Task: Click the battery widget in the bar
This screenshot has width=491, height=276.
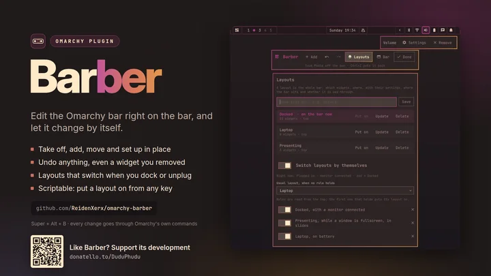Action: pyautogui.click(x=434, y=31)
